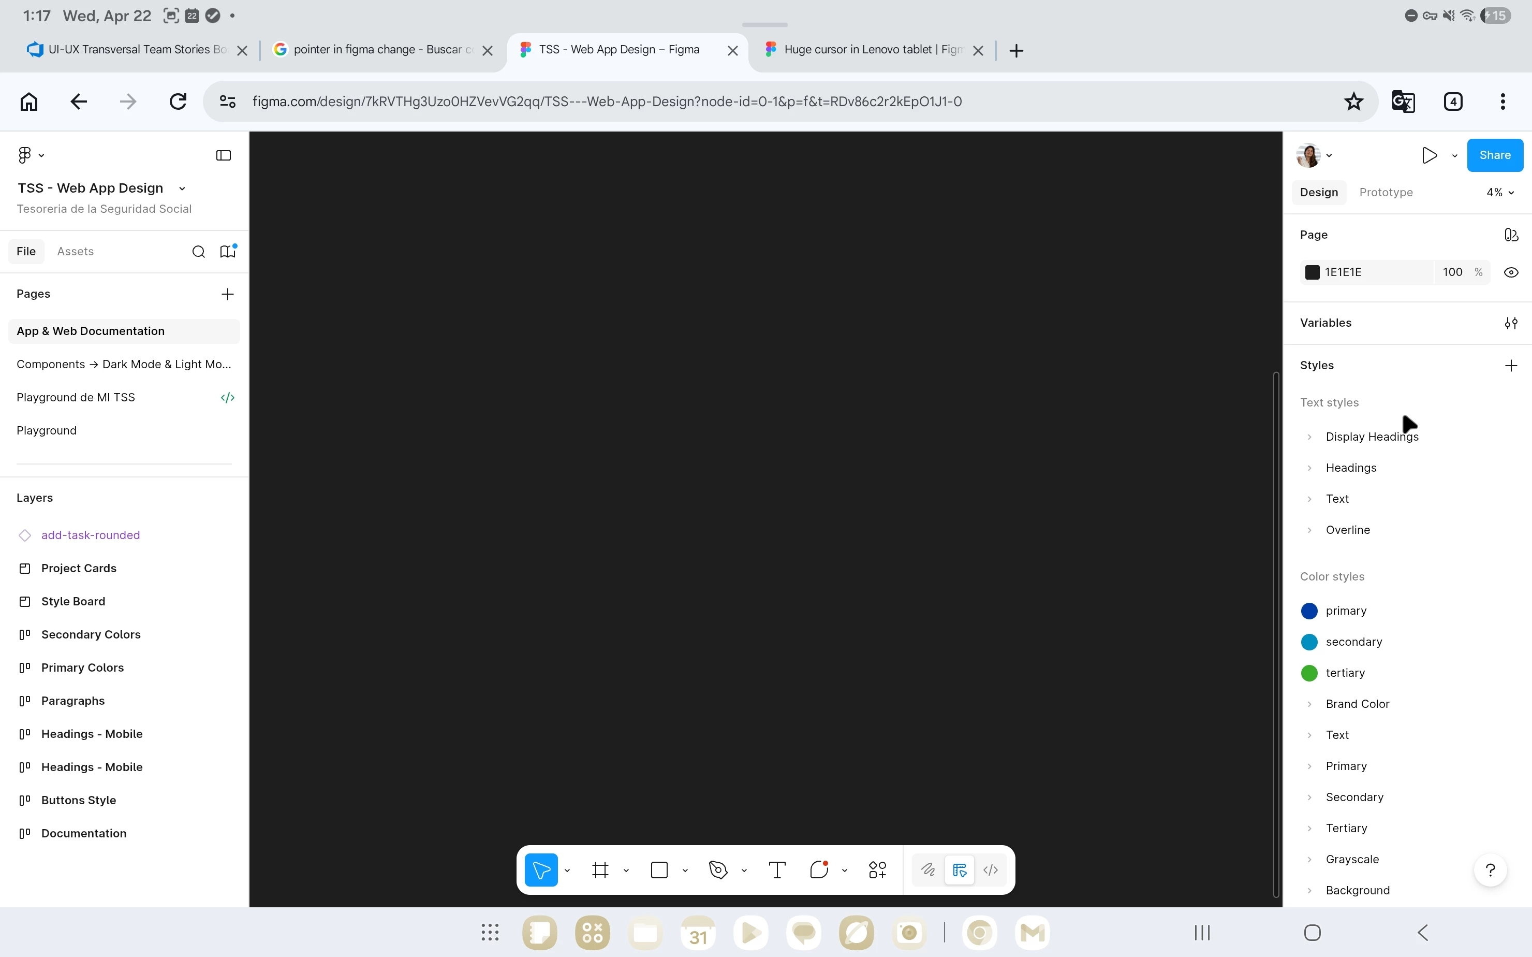Click the Present play button
Image resolution: width=1532 pixels, height=957 pixels.
coord(1429,156)
